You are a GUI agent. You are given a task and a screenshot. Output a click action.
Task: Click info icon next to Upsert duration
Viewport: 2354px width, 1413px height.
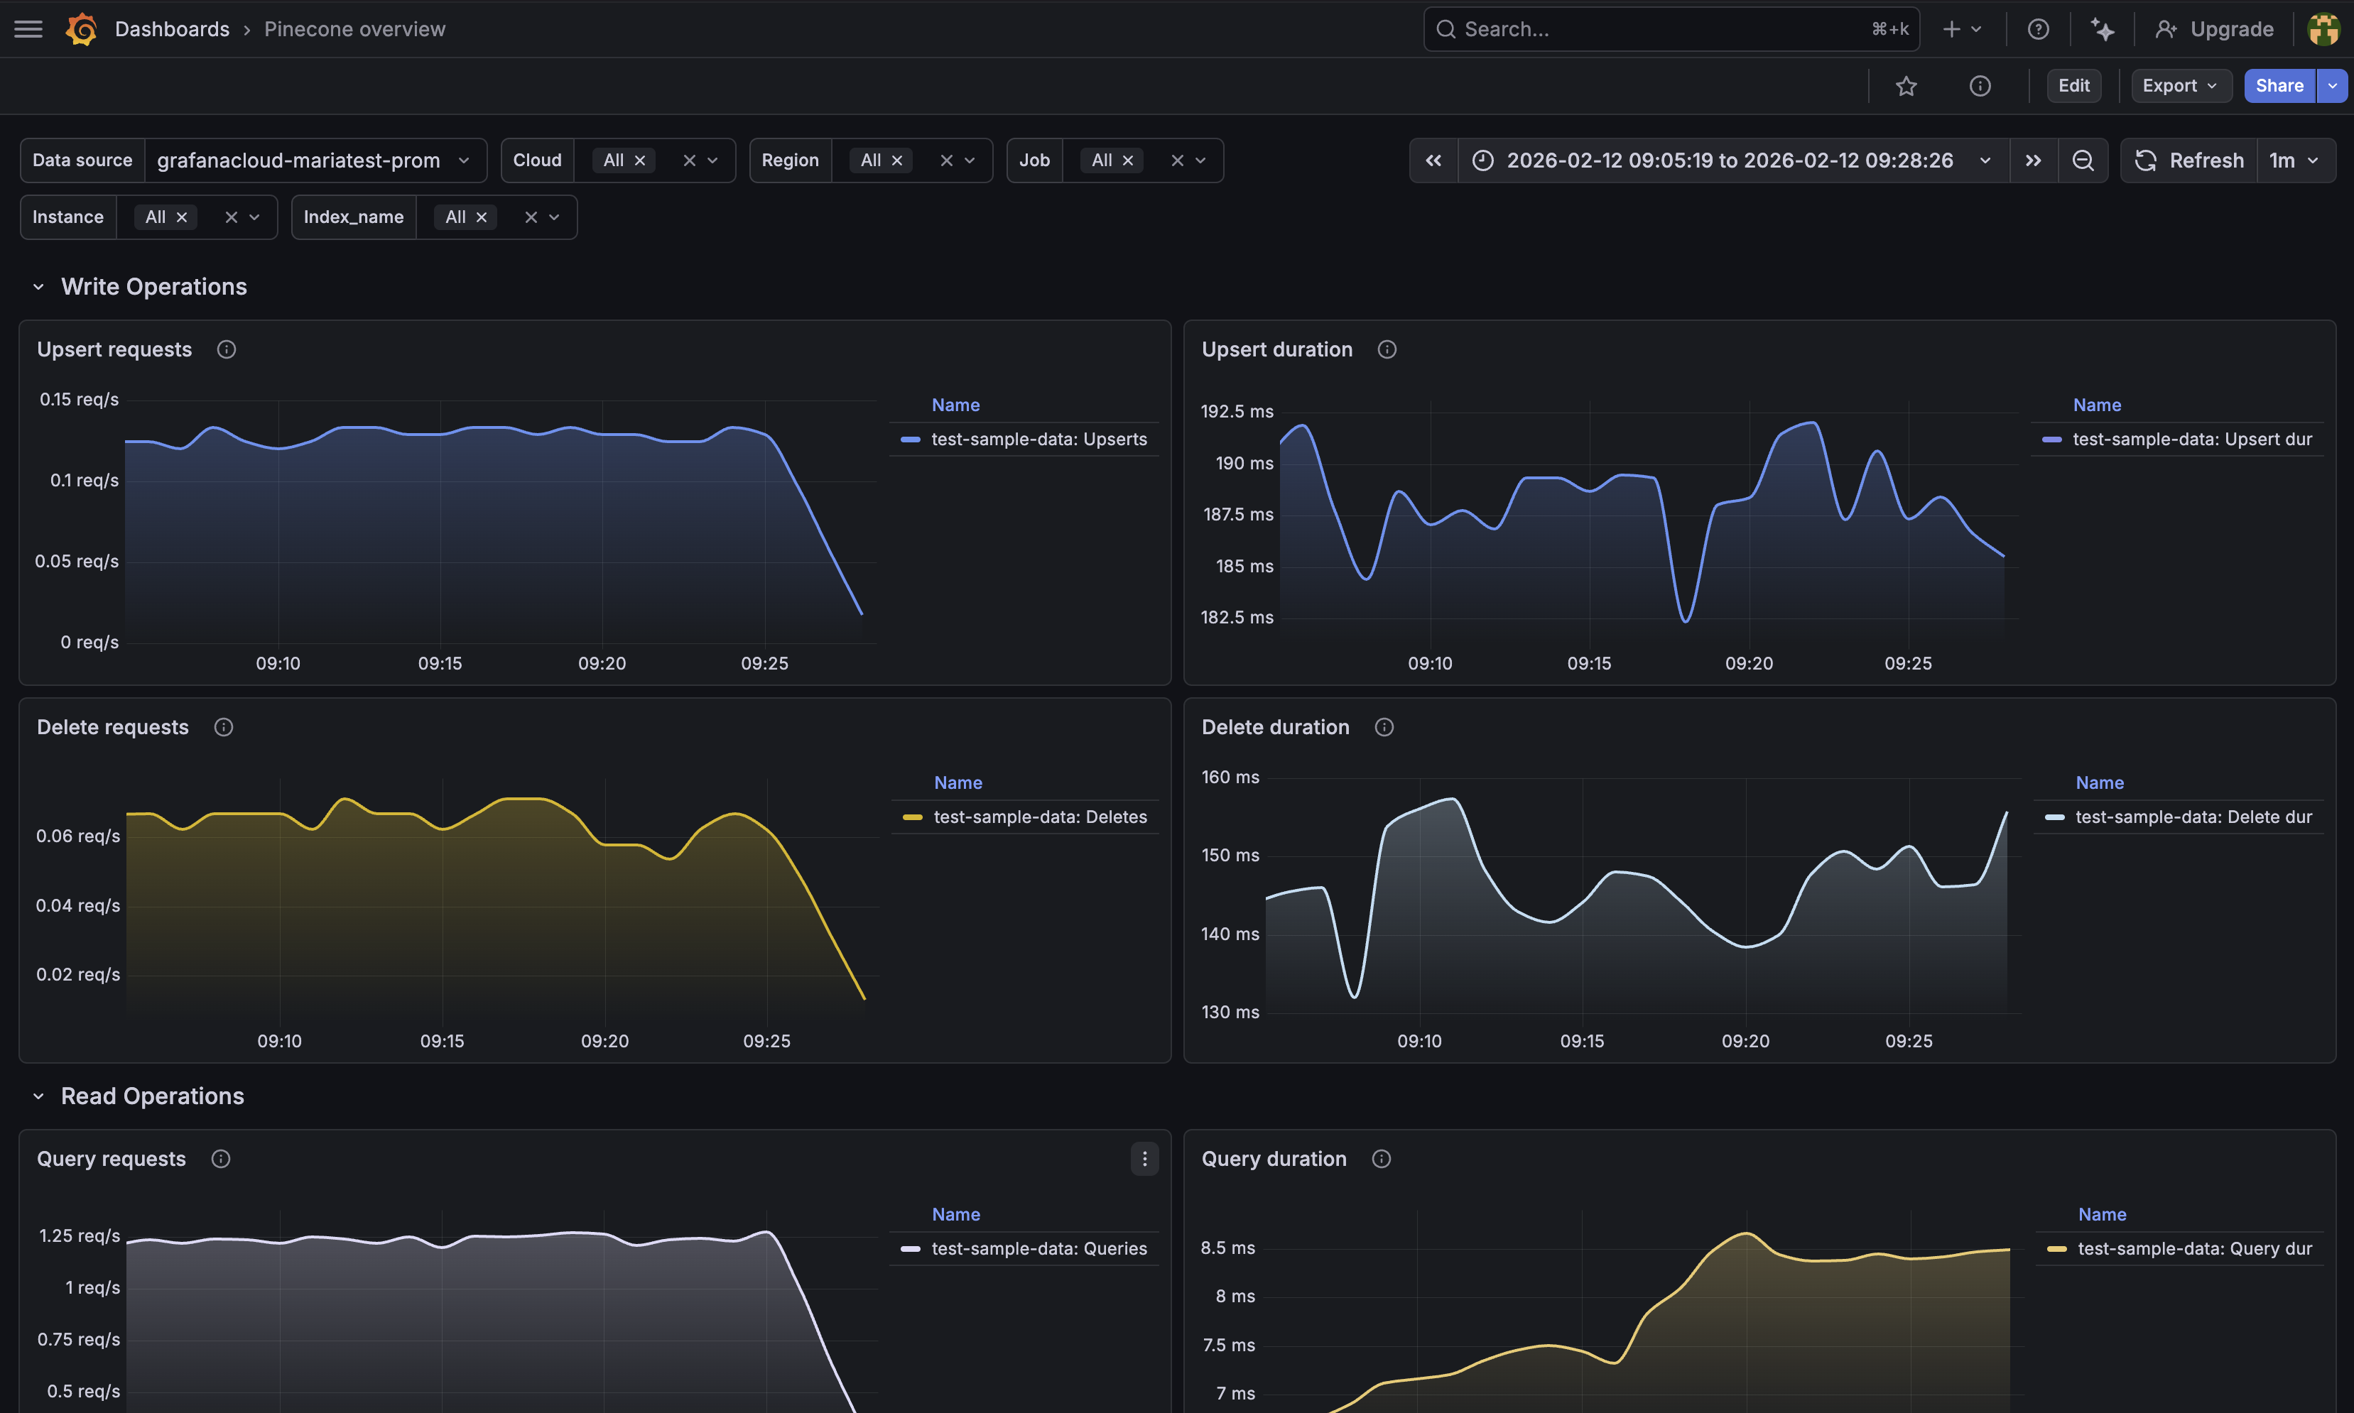[1387, 349]
